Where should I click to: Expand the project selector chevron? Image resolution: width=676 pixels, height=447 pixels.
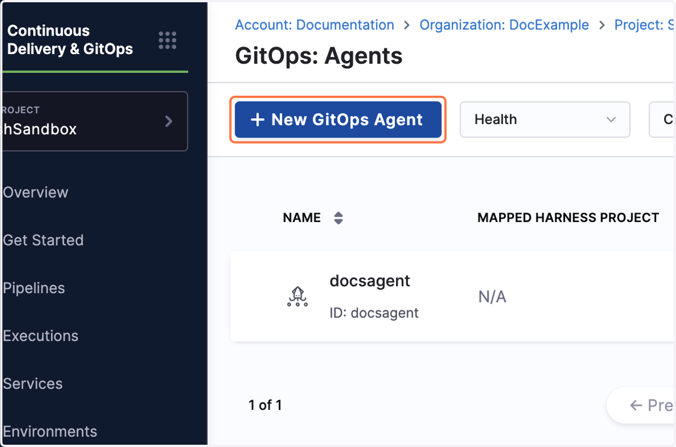pos(168,121)
